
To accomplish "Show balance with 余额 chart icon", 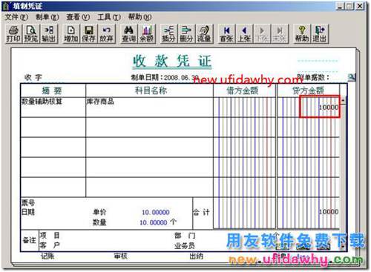I will [x=146, y=34].
